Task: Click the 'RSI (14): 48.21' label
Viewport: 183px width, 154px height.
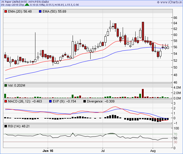Action: [19, 126]
